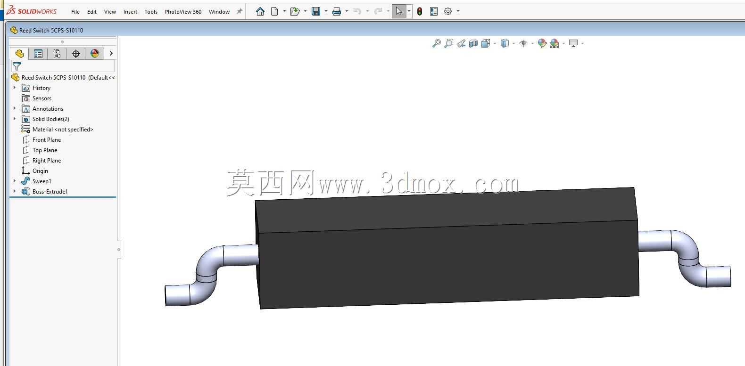Show more manager tabs arrow

(x=111, y=53)
